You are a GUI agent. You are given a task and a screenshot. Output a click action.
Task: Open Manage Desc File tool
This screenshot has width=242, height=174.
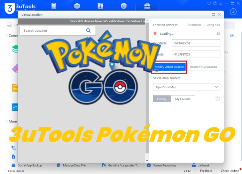71,165
